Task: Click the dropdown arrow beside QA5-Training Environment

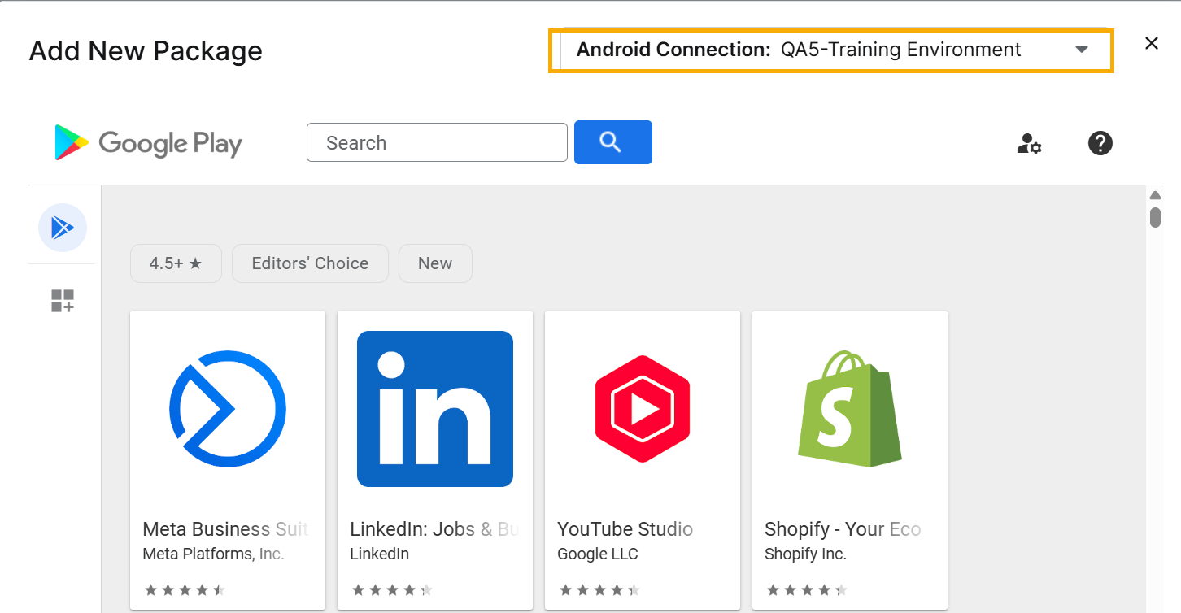Action: [1081, 50]
